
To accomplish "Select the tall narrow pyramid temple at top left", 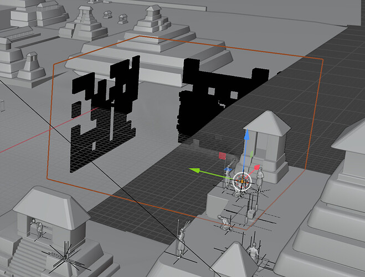I will tap(83, 23).
